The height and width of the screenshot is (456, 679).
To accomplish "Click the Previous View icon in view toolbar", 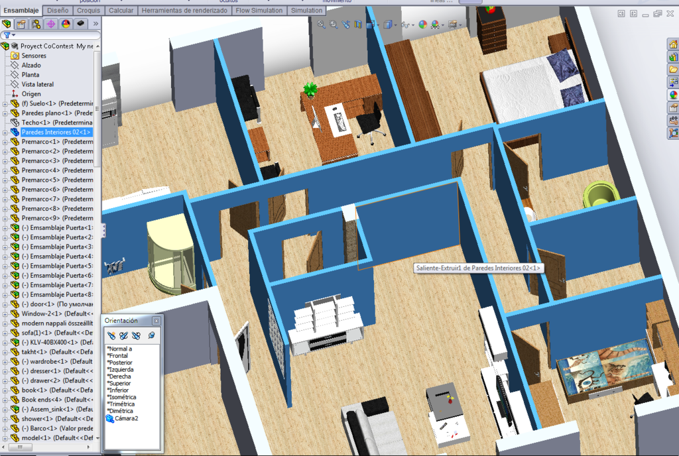I will click(x=345, y=25).
